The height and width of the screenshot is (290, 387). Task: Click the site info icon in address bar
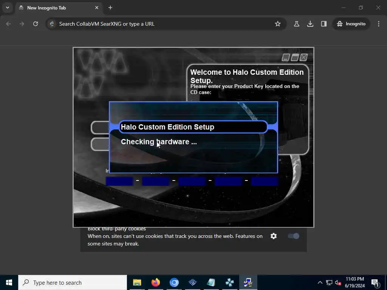(x=52, y=24)
